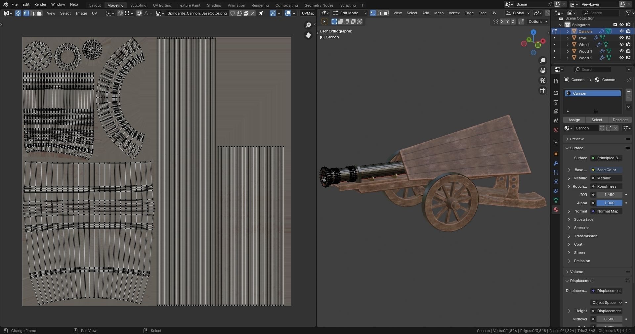The height and width of the screenshot is (334, 635).
Task: Uncheck Spingarde collection exclude checkbox
Action: pyautogui.click(x=615, y=25)
